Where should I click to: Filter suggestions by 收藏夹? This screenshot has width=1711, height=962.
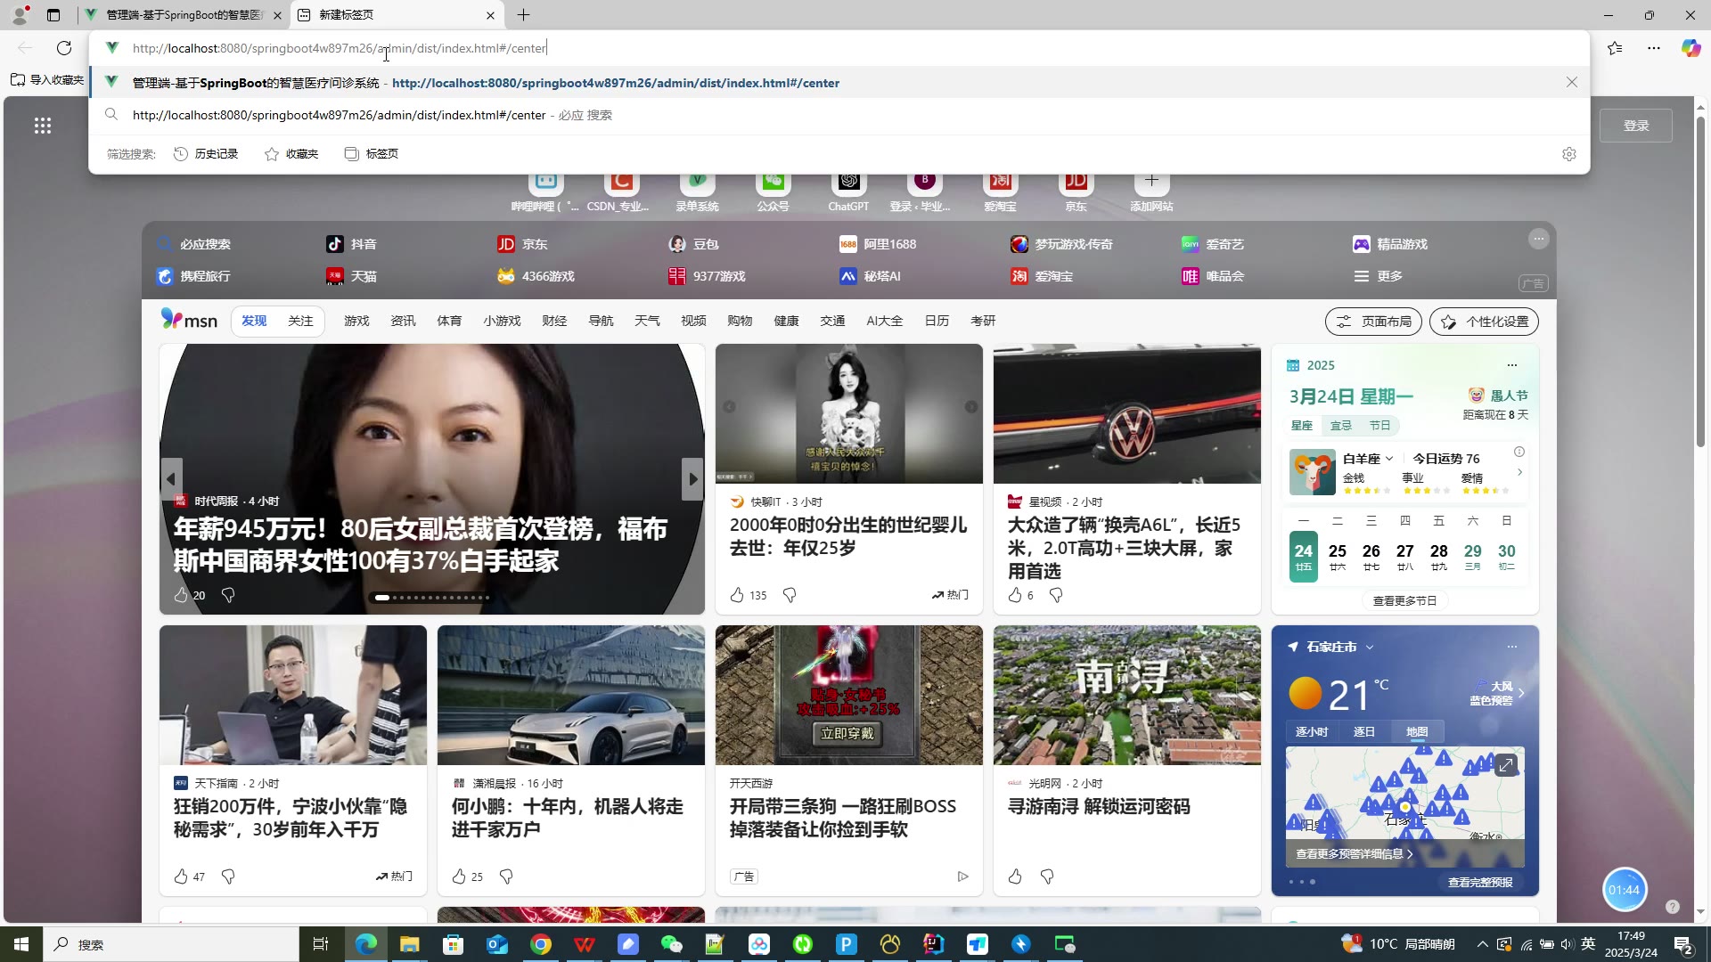click(x=291, y=154)
